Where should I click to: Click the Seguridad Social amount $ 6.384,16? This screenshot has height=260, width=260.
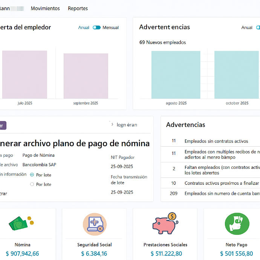pos(94,254)
